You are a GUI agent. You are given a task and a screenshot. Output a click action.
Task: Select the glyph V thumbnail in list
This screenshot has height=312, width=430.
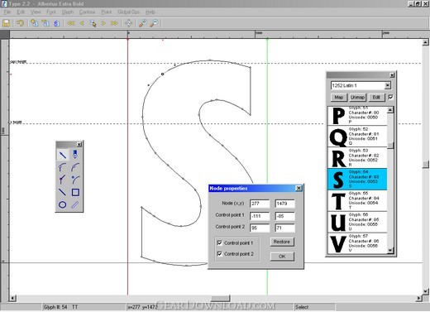coord(338,244)
